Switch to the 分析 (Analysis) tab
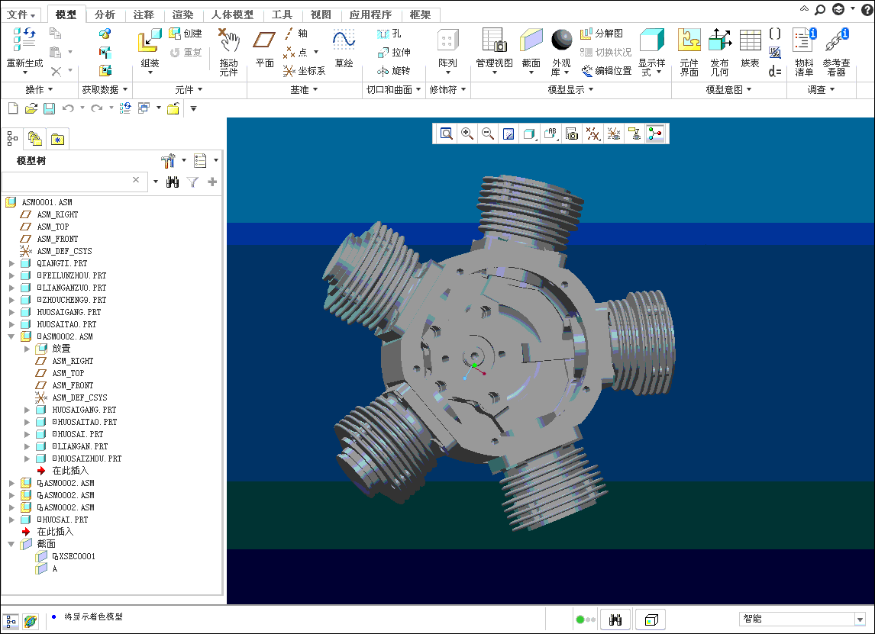This screenshot has width=875, height=634. click(105, 14)
